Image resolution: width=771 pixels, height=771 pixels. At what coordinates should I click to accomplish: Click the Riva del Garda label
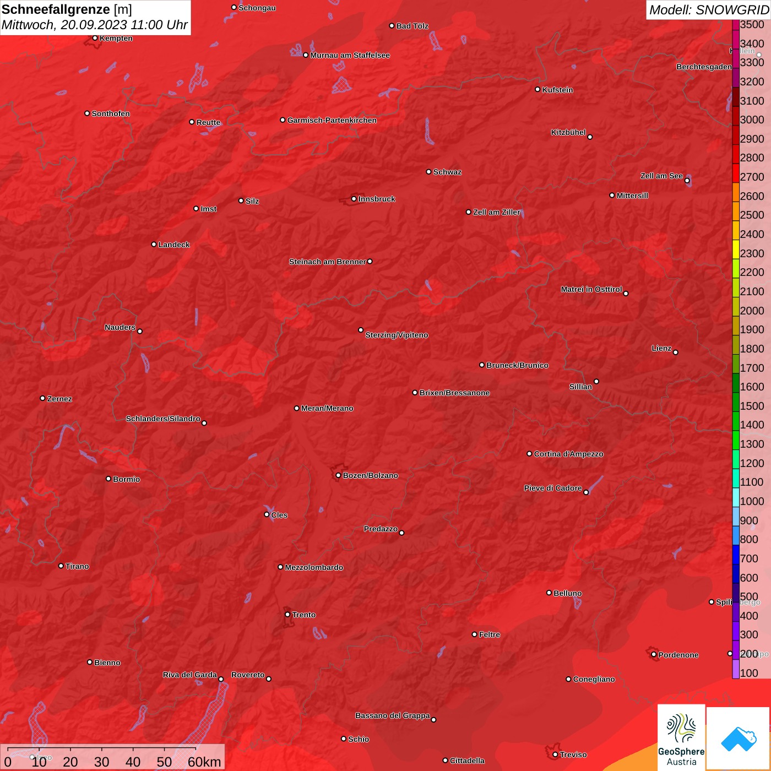click(x=190, y=675)
